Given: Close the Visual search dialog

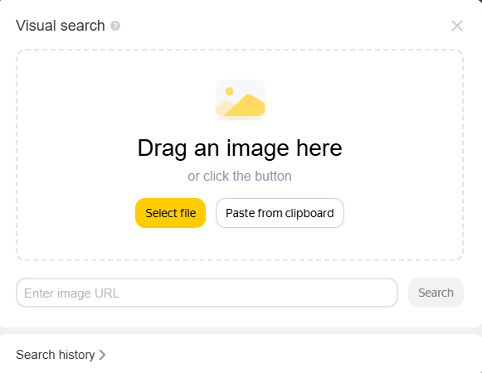Looking at the screenshot, I should pos(457,26).
